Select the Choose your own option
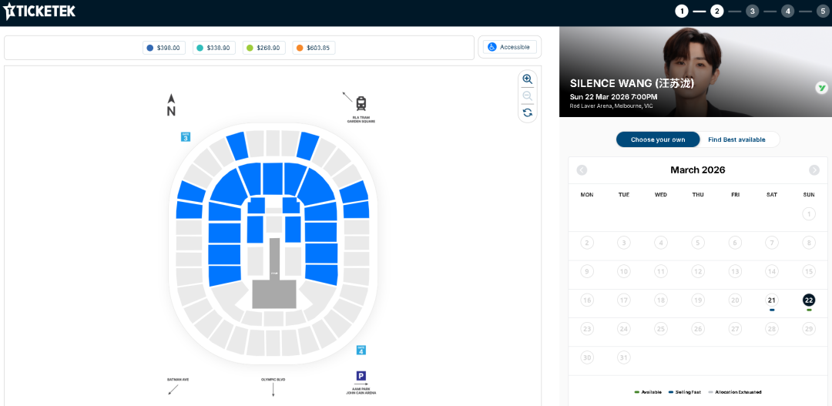Screen dimensions: 832x406 657,139
